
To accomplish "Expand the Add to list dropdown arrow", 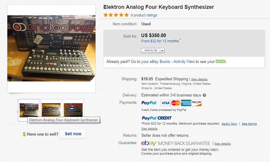I will (x=162, y=51).
